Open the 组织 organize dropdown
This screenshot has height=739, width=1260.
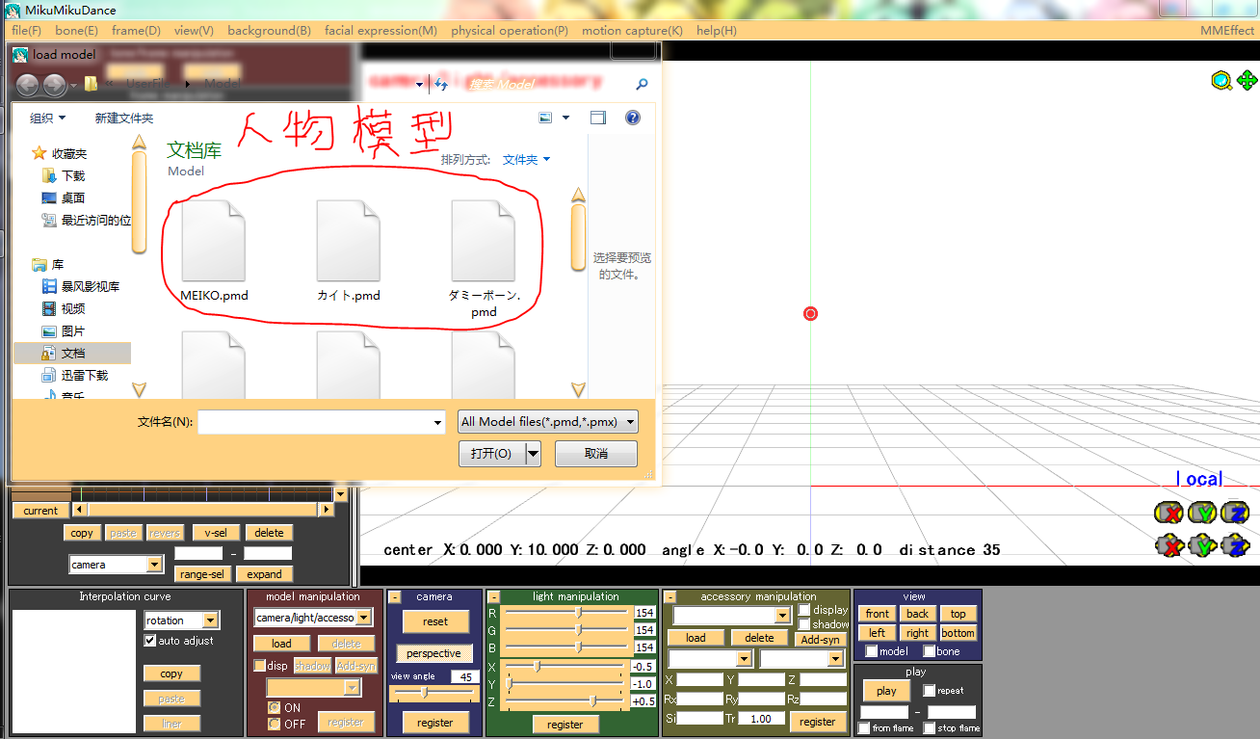[x=48, y=118]
